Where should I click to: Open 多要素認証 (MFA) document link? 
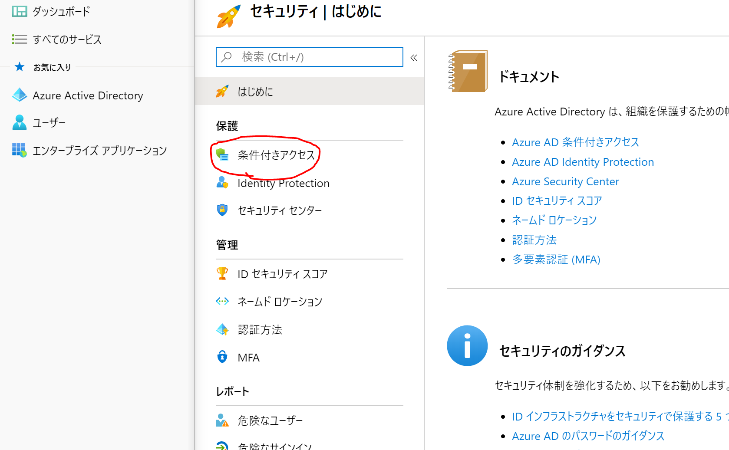pyautogui.click(x=556, y=259)
